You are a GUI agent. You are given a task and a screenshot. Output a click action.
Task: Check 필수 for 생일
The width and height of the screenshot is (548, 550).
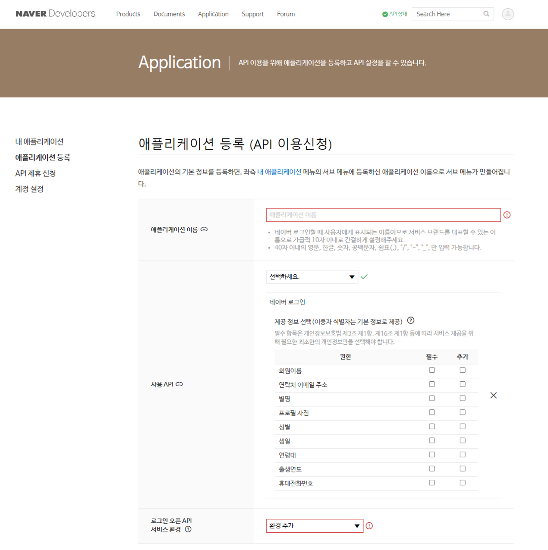(x=432, y=440)
